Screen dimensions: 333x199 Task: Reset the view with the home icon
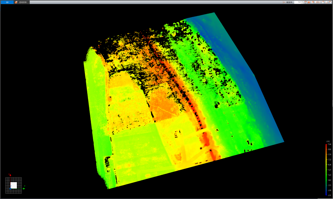[305, 2]
